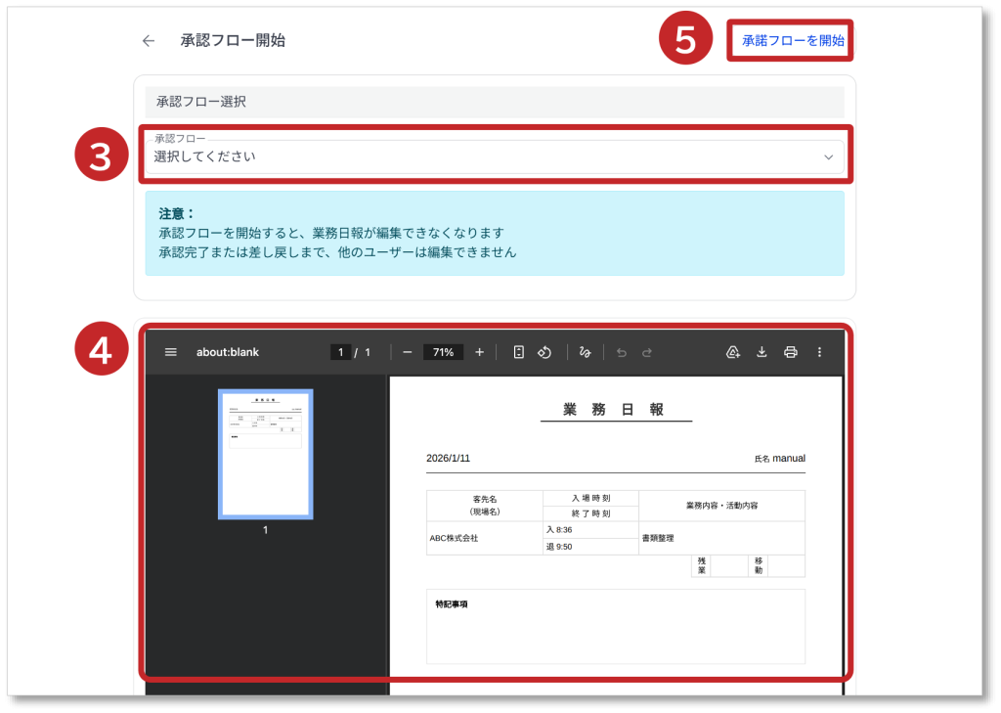This screenshot has height=713, width=1001.
Task: Toggle the PDF viewer sidebar menu icon
Action: (171, 352)
